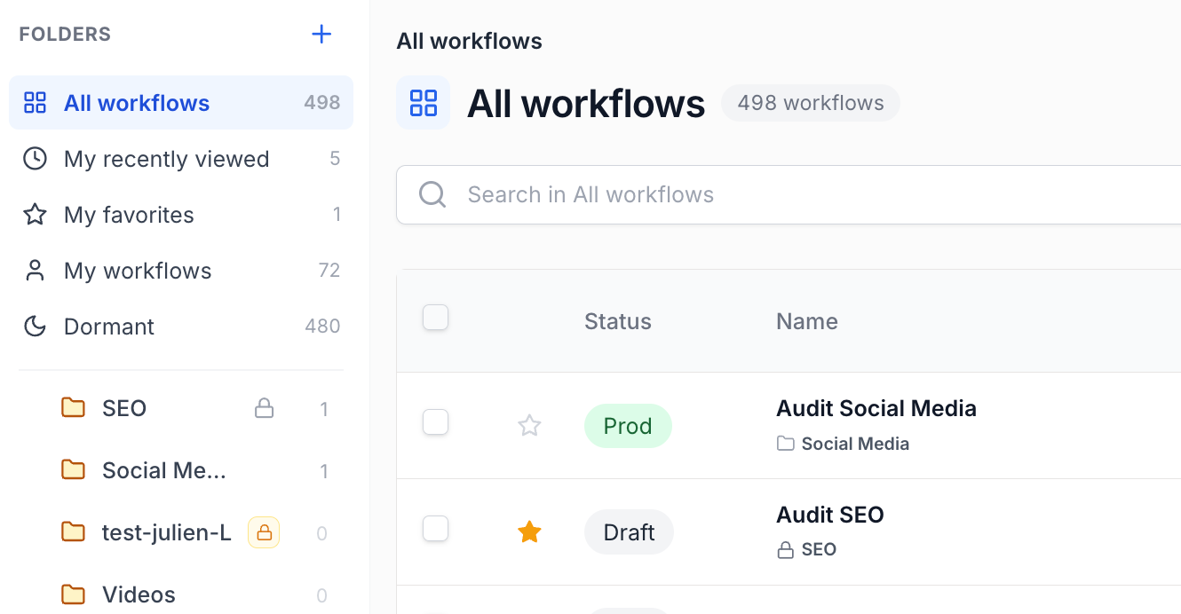
Task: Open the Dormant workflows list
Action: 181,327
